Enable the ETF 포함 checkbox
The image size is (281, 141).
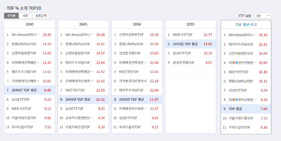236,16
